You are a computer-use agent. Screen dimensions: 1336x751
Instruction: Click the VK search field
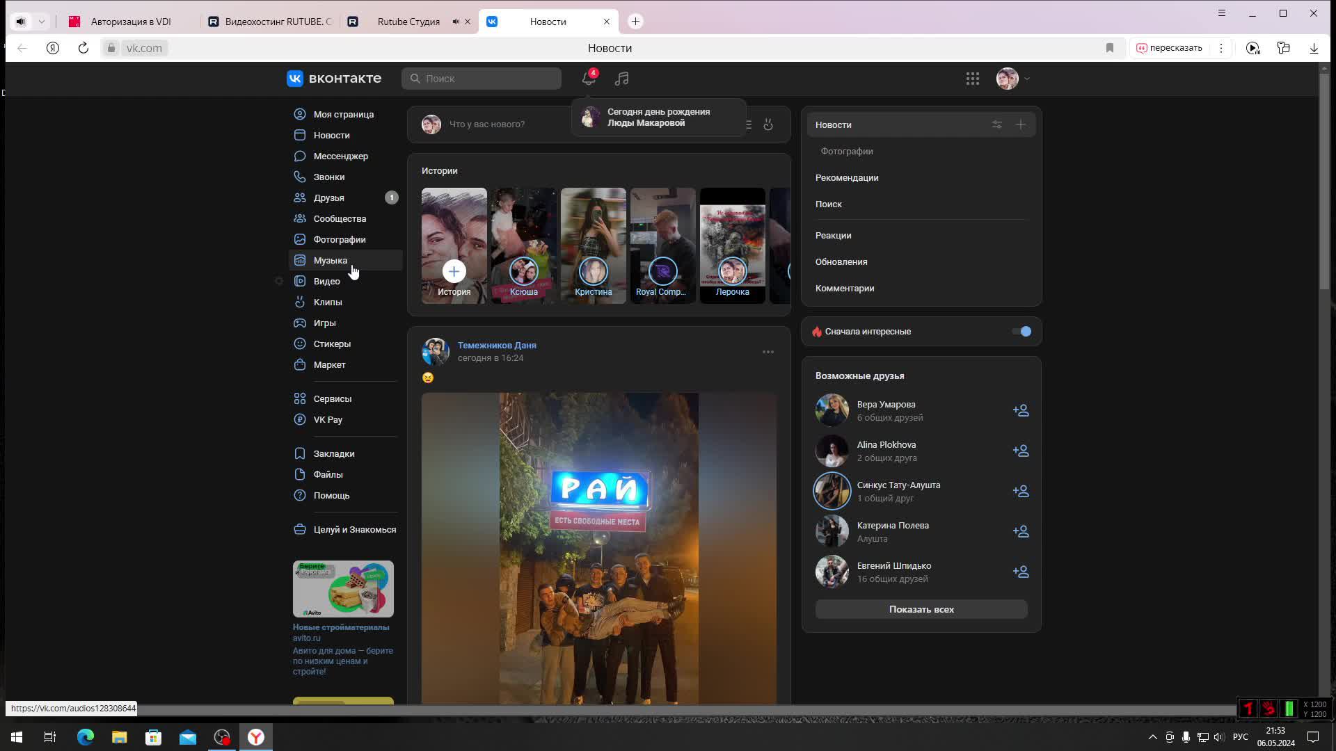coord(482,79)
